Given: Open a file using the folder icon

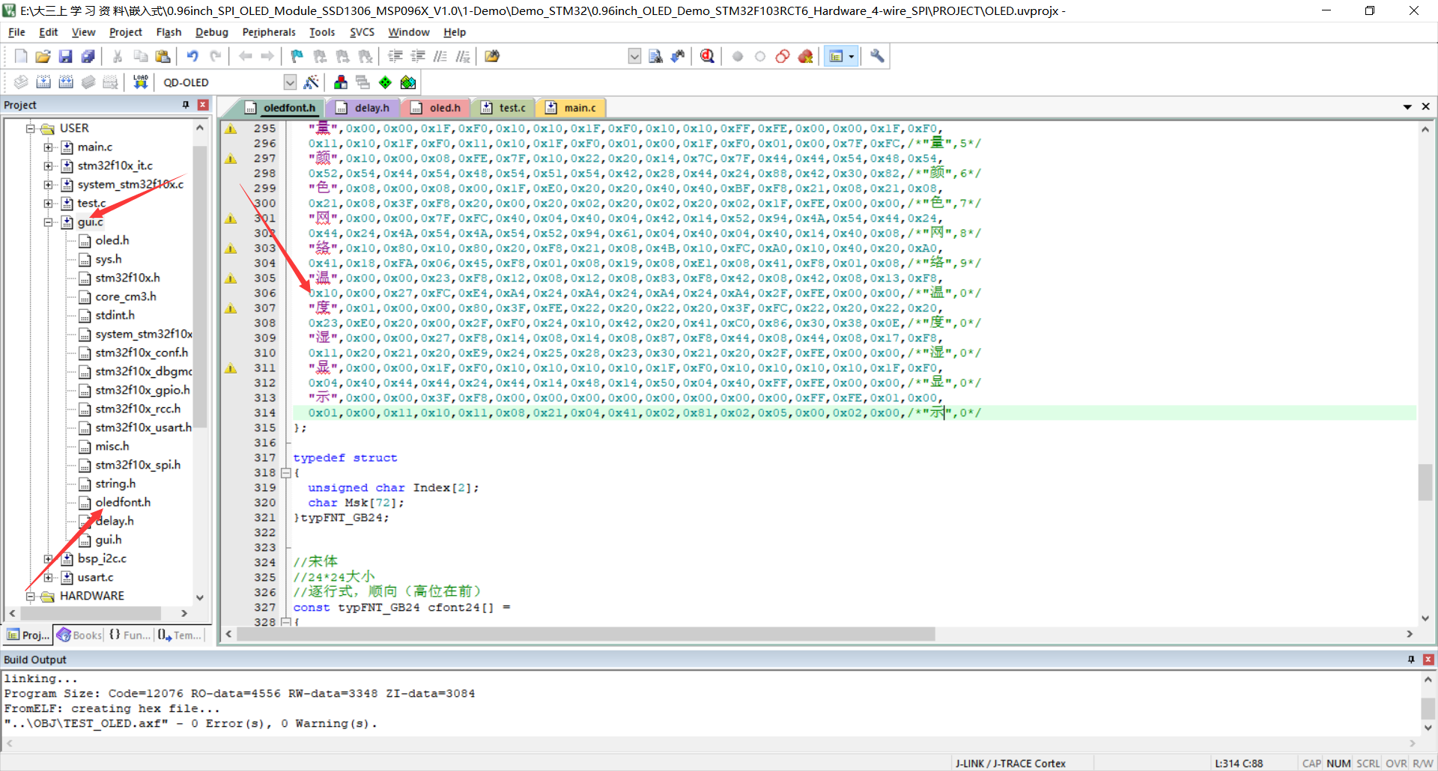Looking at the screenshot, I should pos(43,56).
